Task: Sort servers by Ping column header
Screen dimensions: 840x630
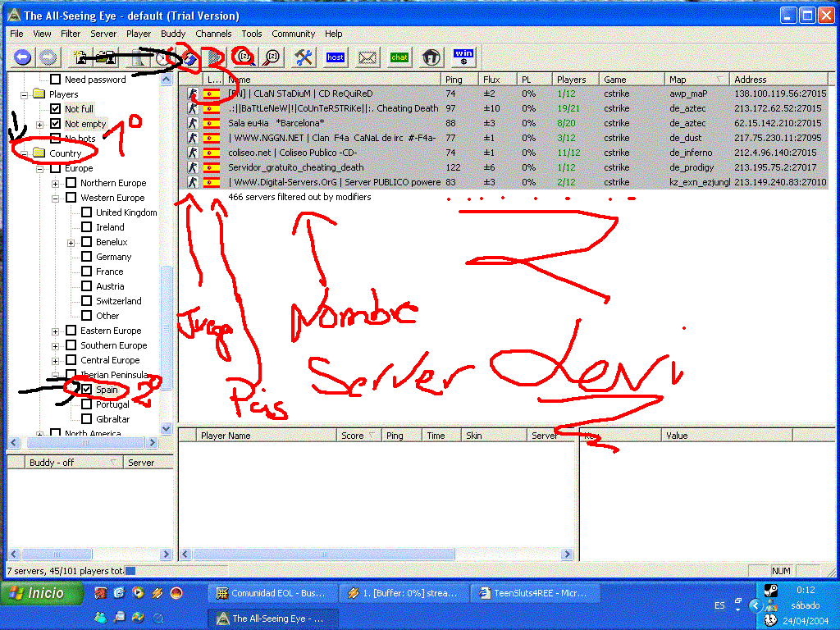Action: click(x=459, y=80)
